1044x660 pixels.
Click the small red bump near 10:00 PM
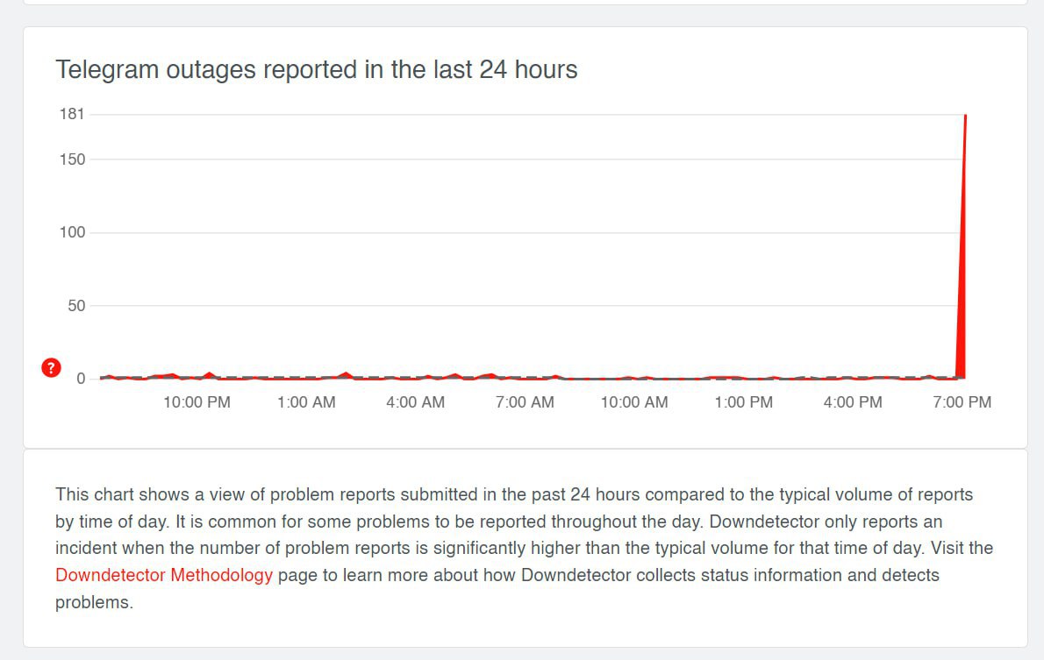[209, 374]
